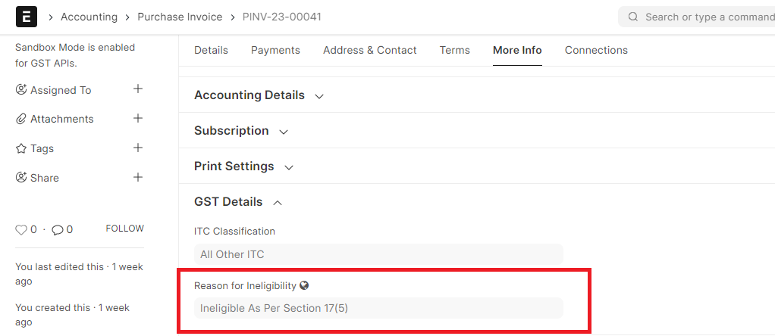Add a tag with the plus icon
The height and width of the screenshot is (336, 775).
[138, 148]
